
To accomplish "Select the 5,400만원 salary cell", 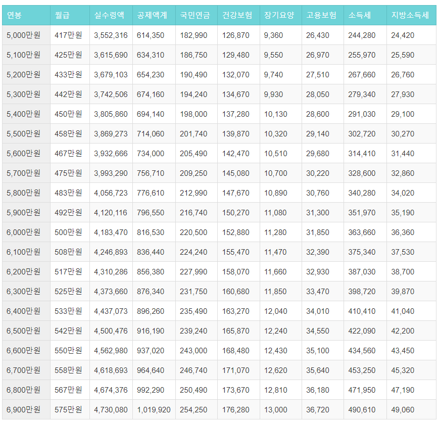I will coord(26,114).
